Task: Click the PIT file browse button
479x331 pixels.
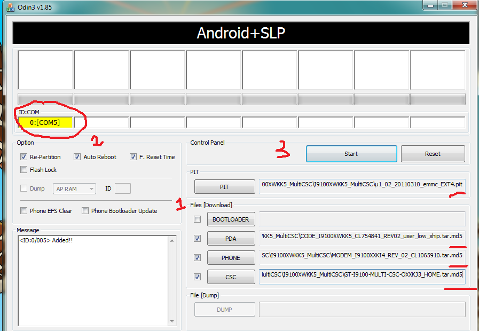Action: pyautogui.click(x=224, y=186)
